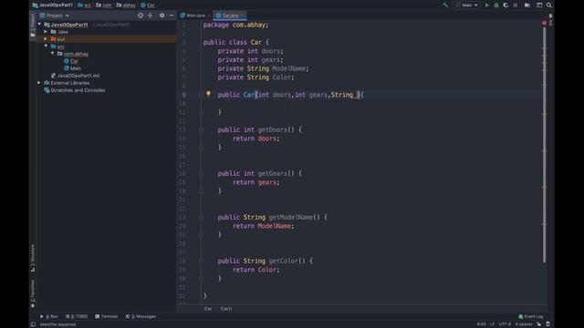Click the Car() breadcrumb below editor
Viewport: 584px width, 328px height.
coord(226,309)
